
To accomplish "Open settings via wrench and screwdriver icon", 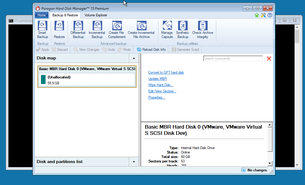I will tap(263, 15).
